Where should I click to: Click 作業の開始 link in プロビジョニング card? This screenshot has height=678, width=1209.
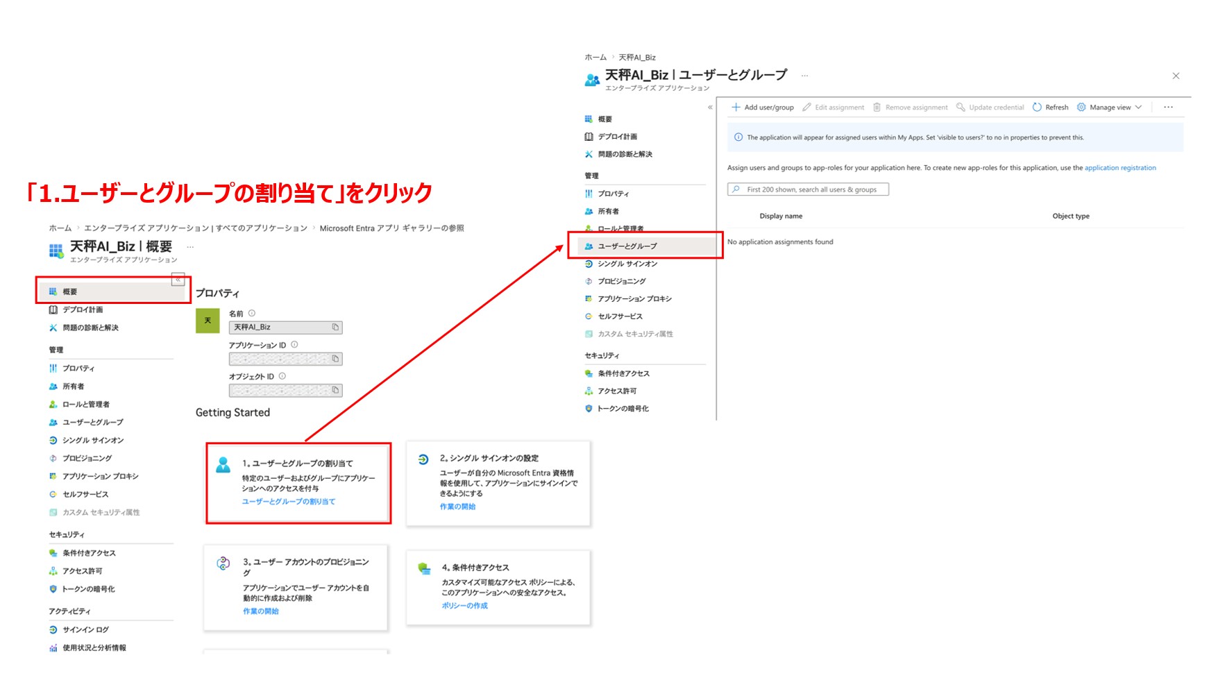260,611
